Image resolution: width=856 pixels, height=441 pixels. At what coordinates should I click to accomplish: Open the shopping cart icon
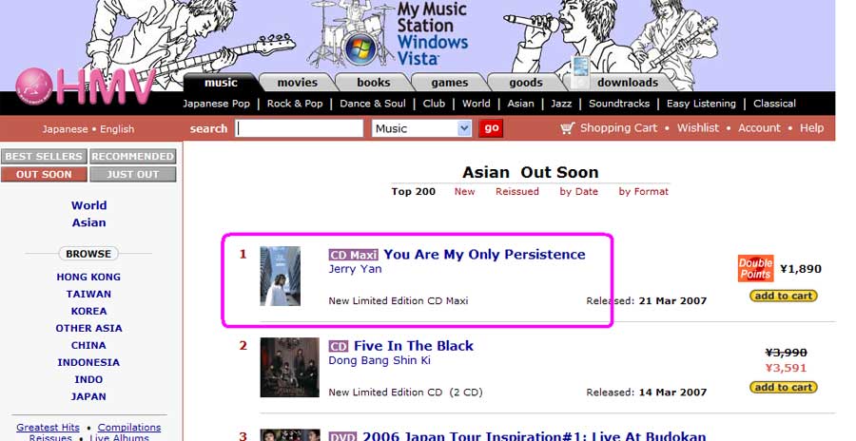coord(567,128)
